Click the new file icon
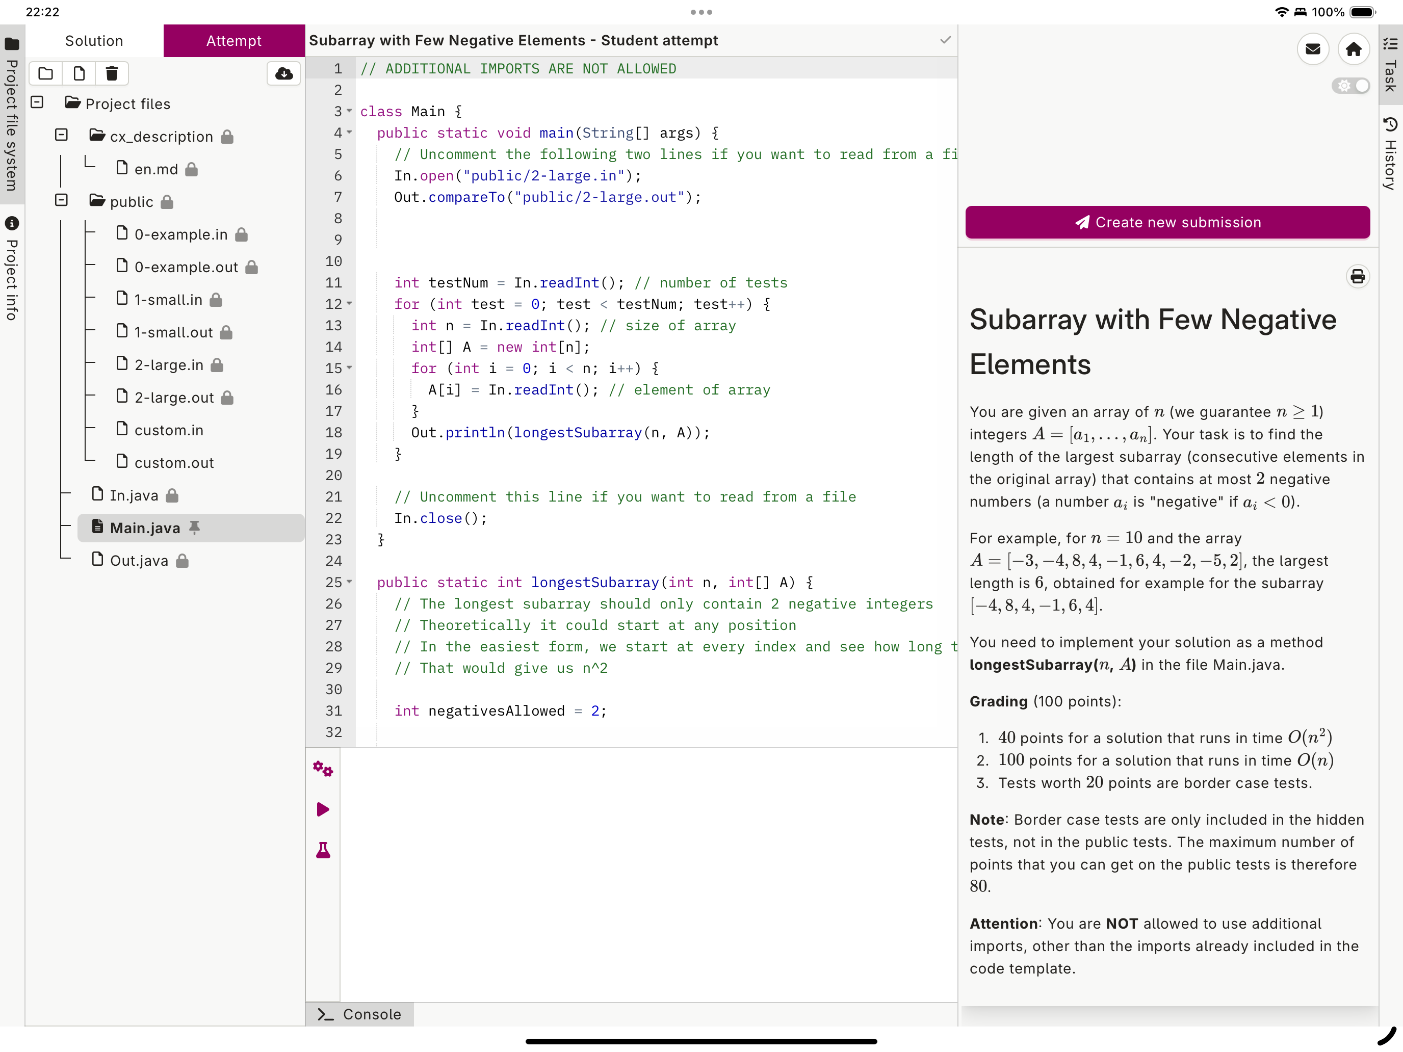Viewport: 1403px width, 1052px height. (x=80, y=73)
